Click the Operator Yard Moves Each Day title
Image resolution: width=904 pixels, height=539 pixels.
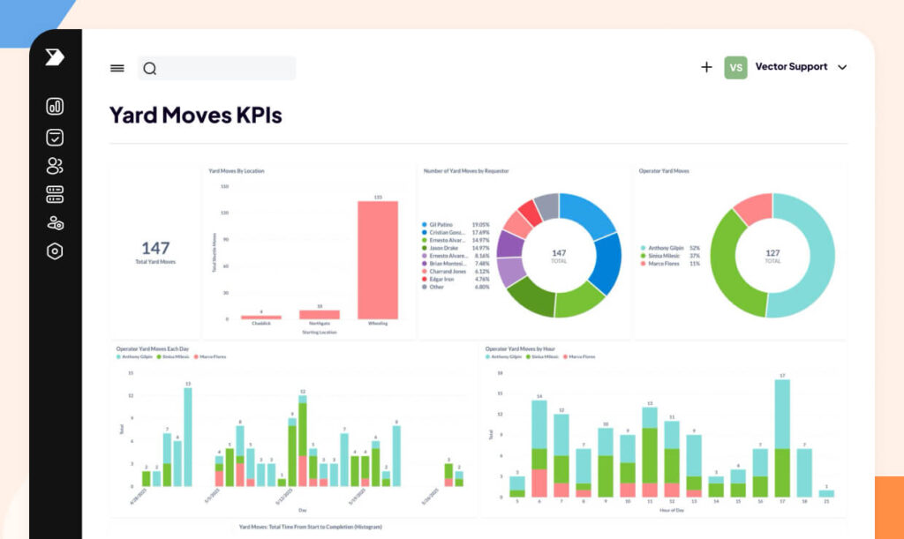[x=152, y=349]
